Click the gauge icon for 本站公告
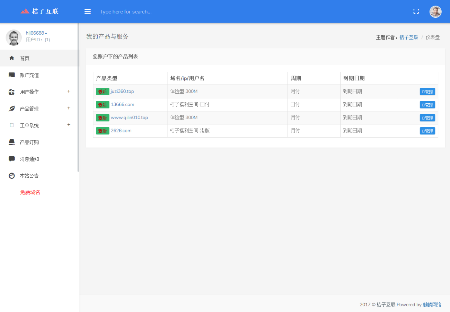The image size is (450, 312). click(x=12, y=176)
